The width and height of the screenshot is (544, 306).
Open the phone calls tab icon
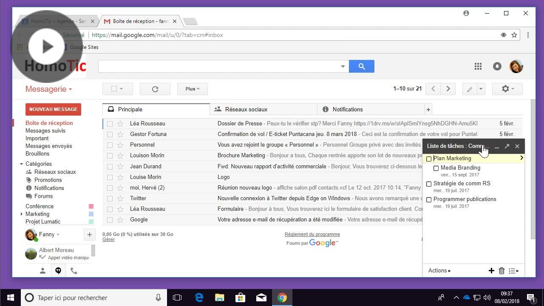tap(74, 271)
